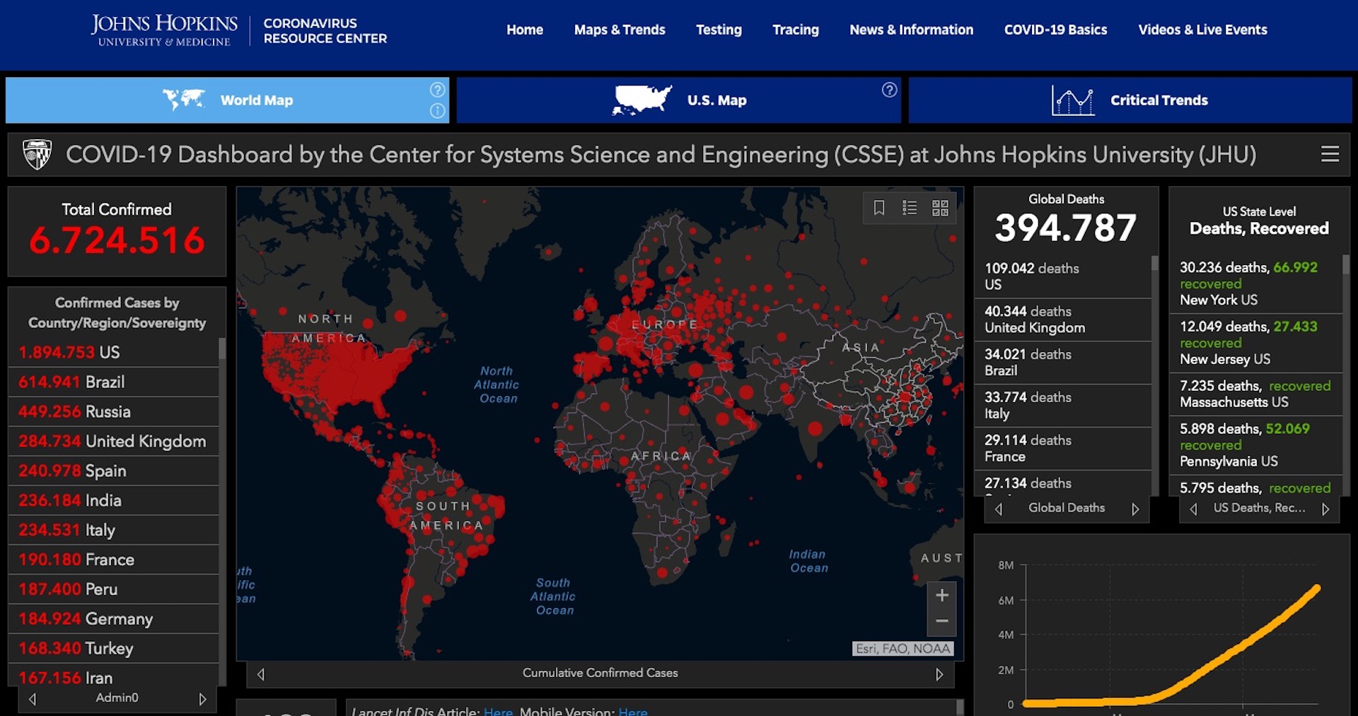The height and width of the screenshot is (716, 1358).
Task: Click the World Map help question icon
Action: point(438,90)
